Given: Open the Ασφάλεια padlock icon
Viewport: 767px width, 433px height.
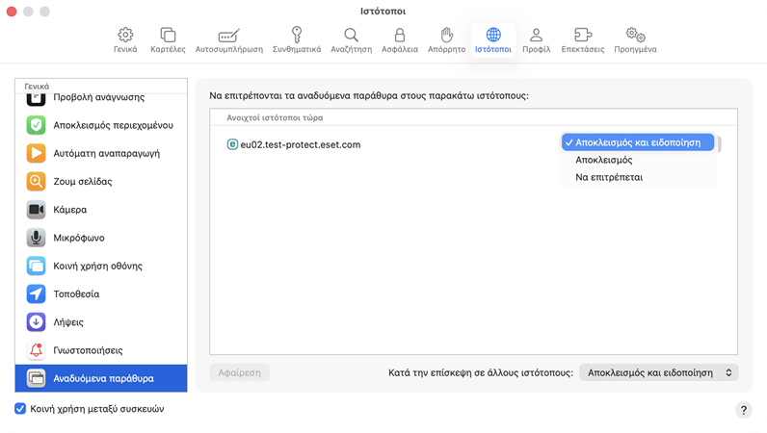Looking at the screenshot, I should [399, 36].
